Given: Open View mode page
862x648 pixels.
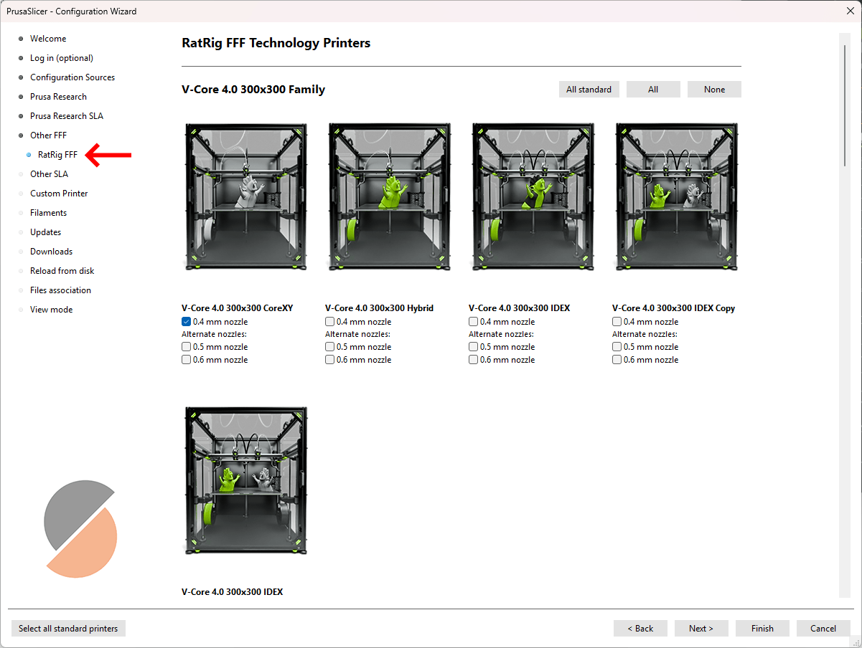Looking at the screenshot, I should [x=51, y=310].
